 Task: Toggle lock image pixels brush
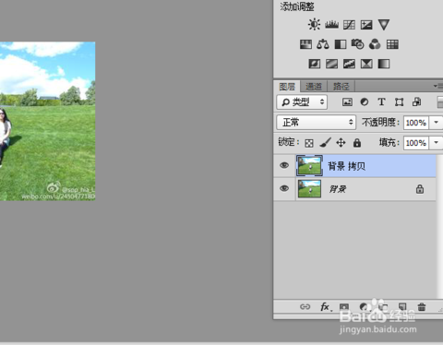pos(325,142)
